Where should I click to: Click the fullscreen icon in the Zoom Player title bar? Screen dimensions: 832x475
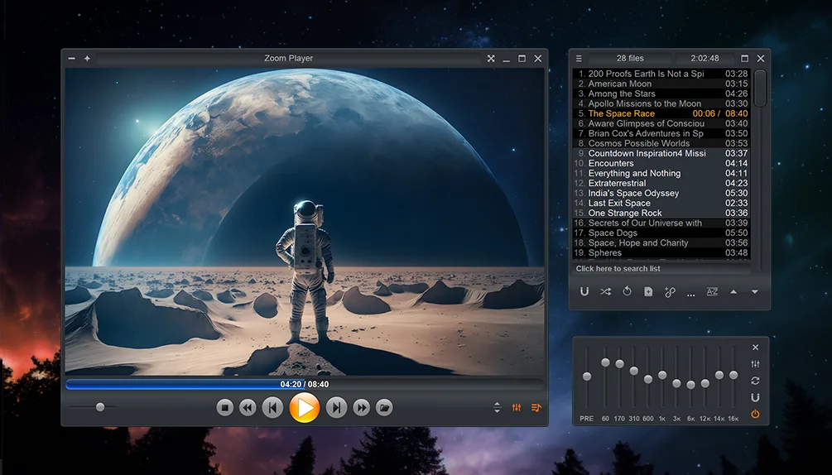tap(491, 58)
